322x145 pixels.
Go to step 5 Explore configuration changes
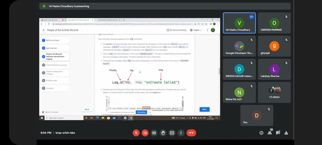[x=55, y=73]
